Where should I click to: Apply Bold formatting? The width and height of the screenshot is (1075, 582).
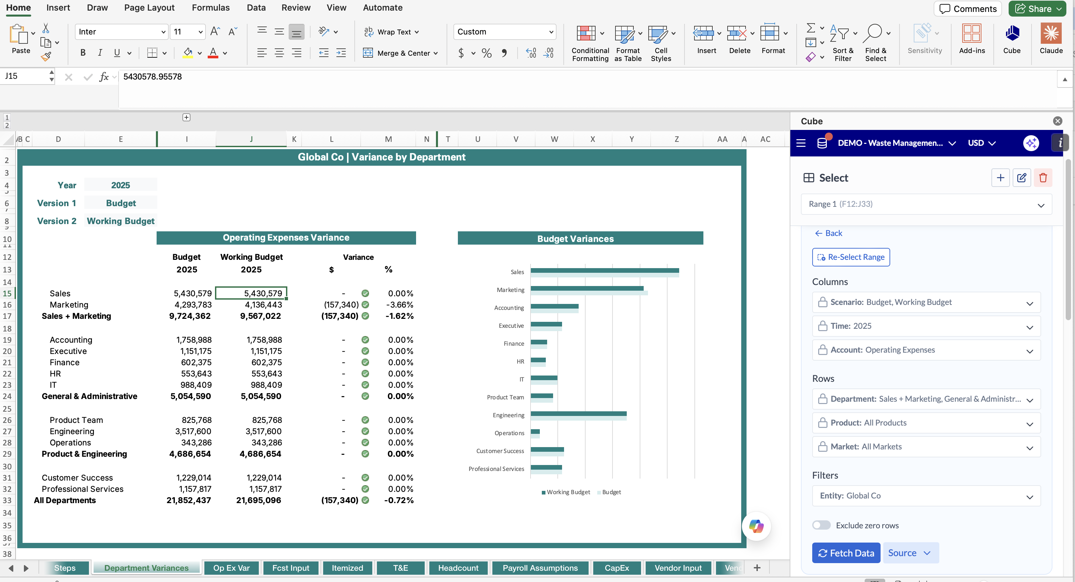coord(83,53)
